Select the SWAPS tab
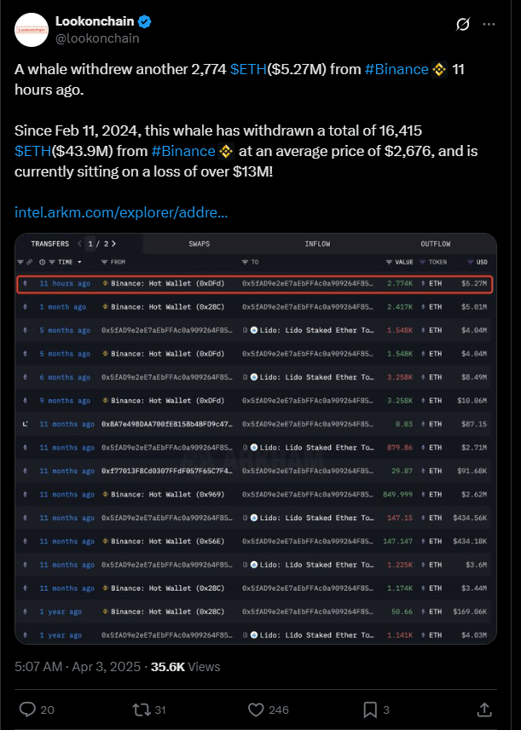Viewport: 521px width, 730px height. point(200,244)
